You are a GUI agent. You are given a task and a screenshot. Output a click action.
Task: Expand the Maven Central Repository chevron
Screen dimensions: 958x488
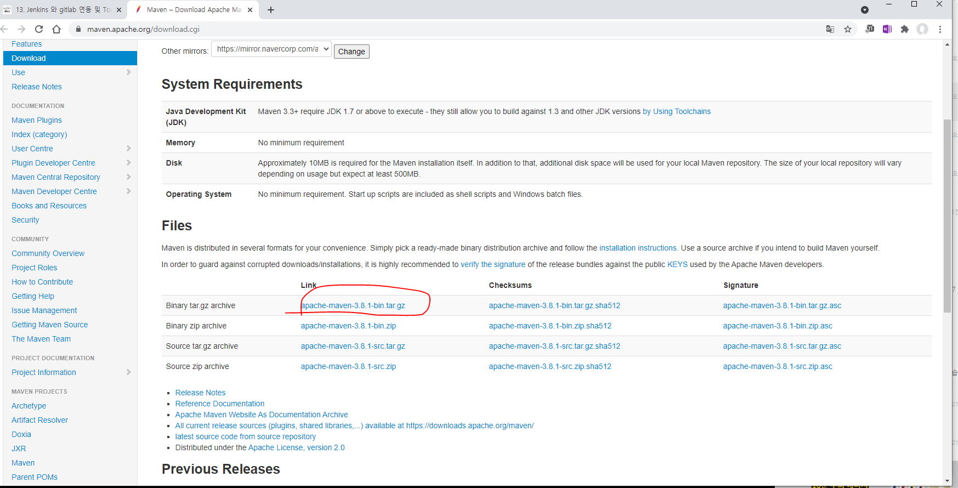128,177
